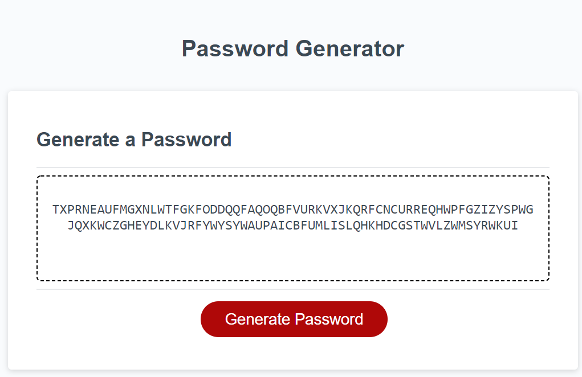
Task: Click the divider line below the password box
Action: (x=293, y=289)
